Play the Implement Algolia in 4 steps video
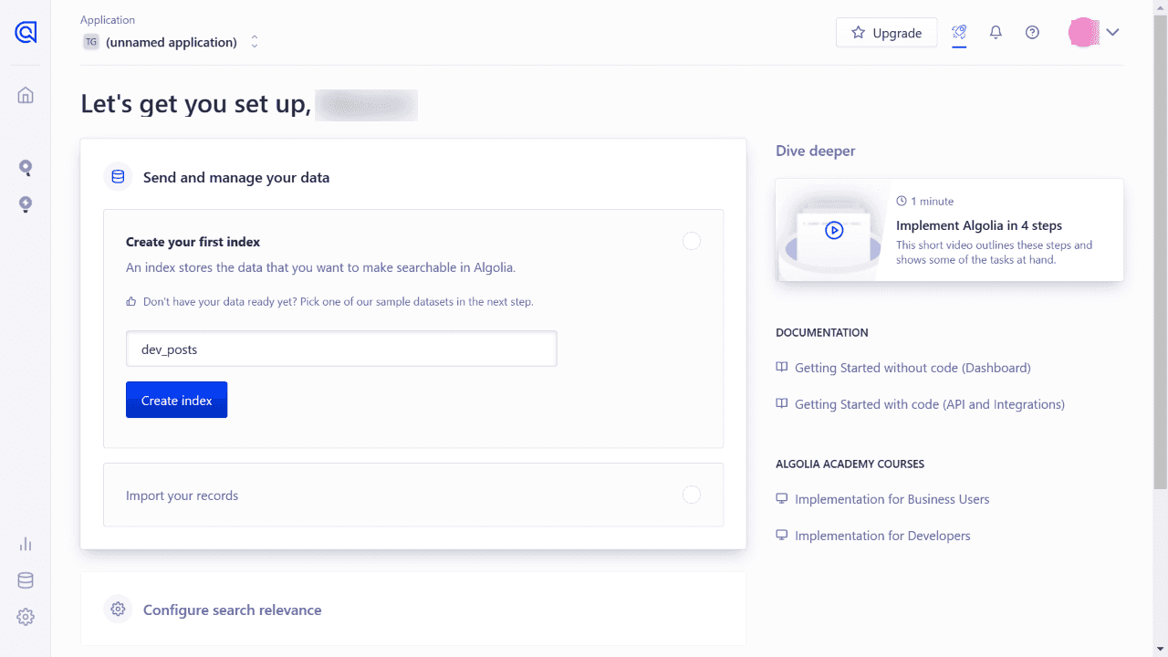1168x657 pixels. 833,230
